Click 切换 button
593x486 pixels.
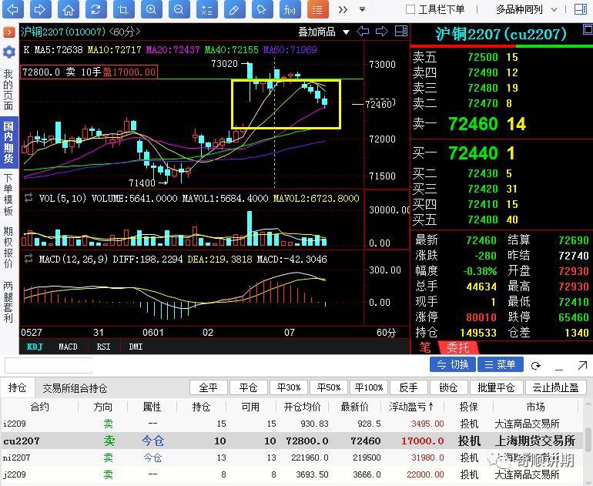453,364
